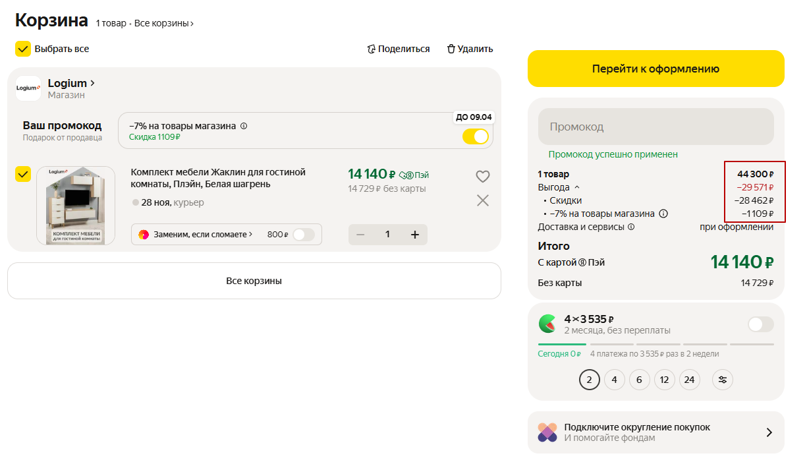Click info icon beside Доставка и сервисы

click(x=631, y=227)
